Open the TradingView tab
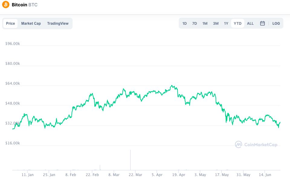This screenshot has height=183, width=290. point(58,24)
